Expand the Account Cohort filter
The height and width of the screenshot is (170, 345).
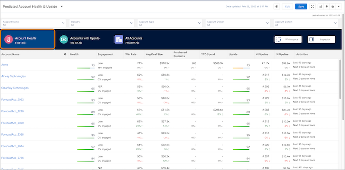coord(306,23)
